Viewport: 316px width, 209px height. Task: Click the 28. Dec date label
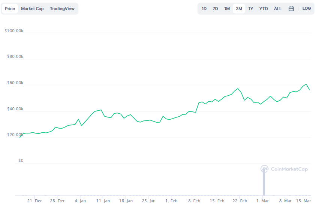57,201
